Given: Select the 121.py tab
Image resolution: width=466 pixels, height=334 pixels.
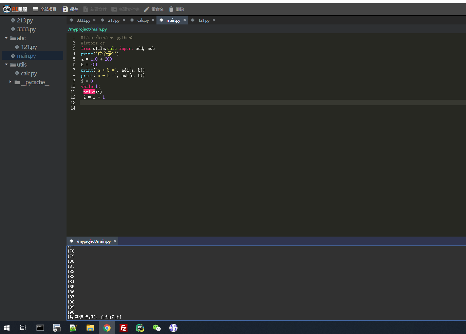Looking at the screenshot, I should [204, 20].
